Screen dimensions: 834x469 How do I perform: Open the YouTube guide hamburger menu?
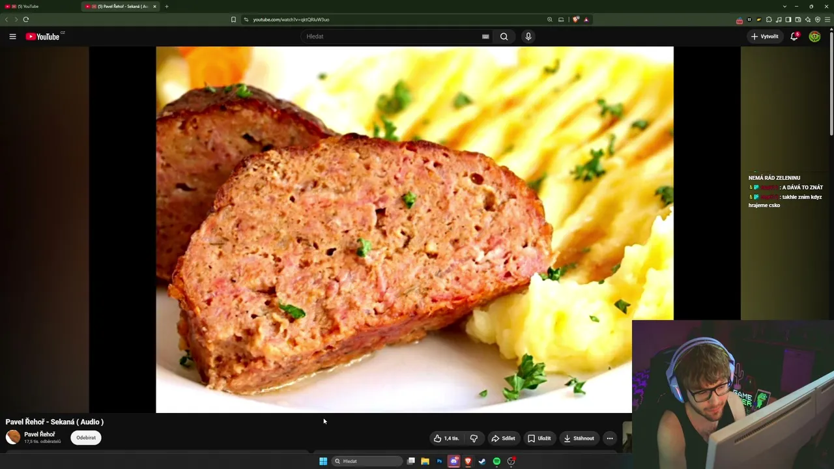point(12,36)
